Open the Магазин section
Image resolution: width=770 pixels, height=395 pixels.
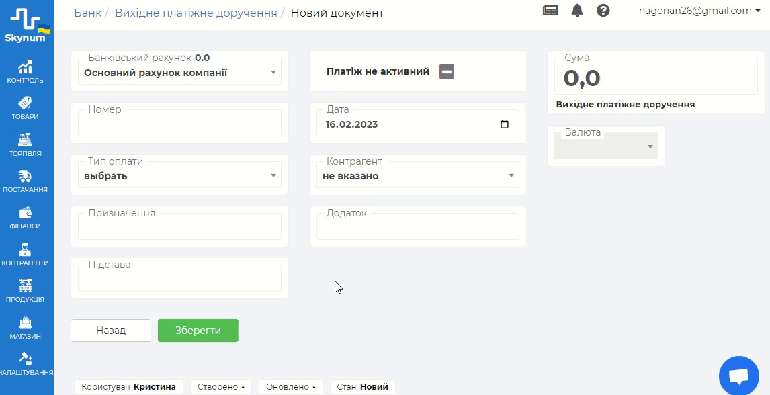click(x=26, y=328)
